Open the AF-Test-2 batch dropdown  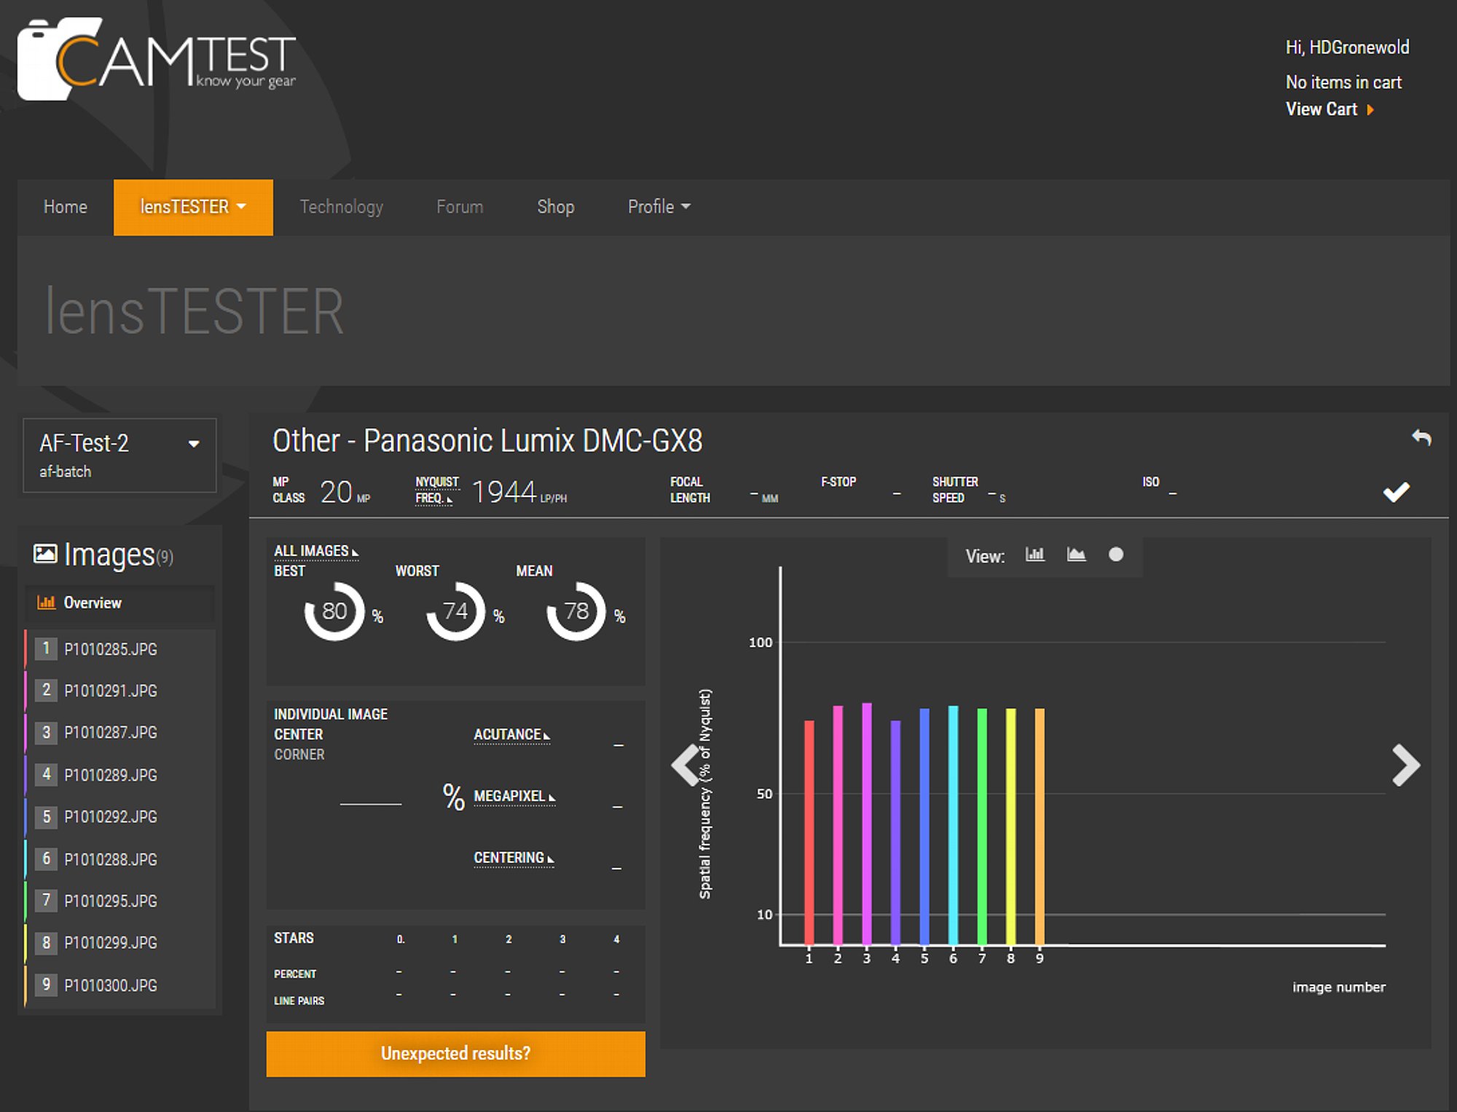click(x=119, y=455)
